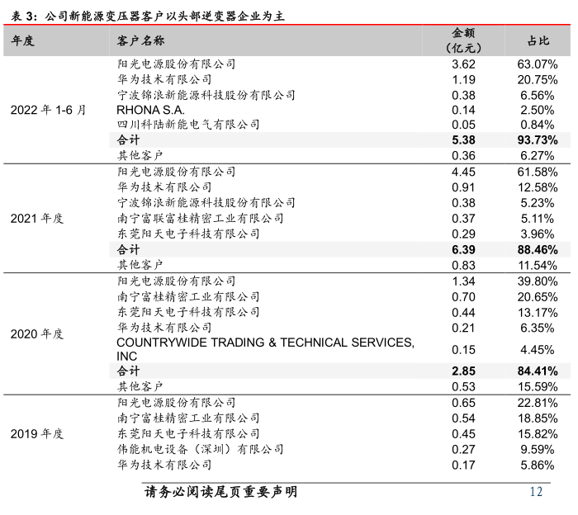
Task: Click the amount value 0.65
Action: click(x=463, y=403)
